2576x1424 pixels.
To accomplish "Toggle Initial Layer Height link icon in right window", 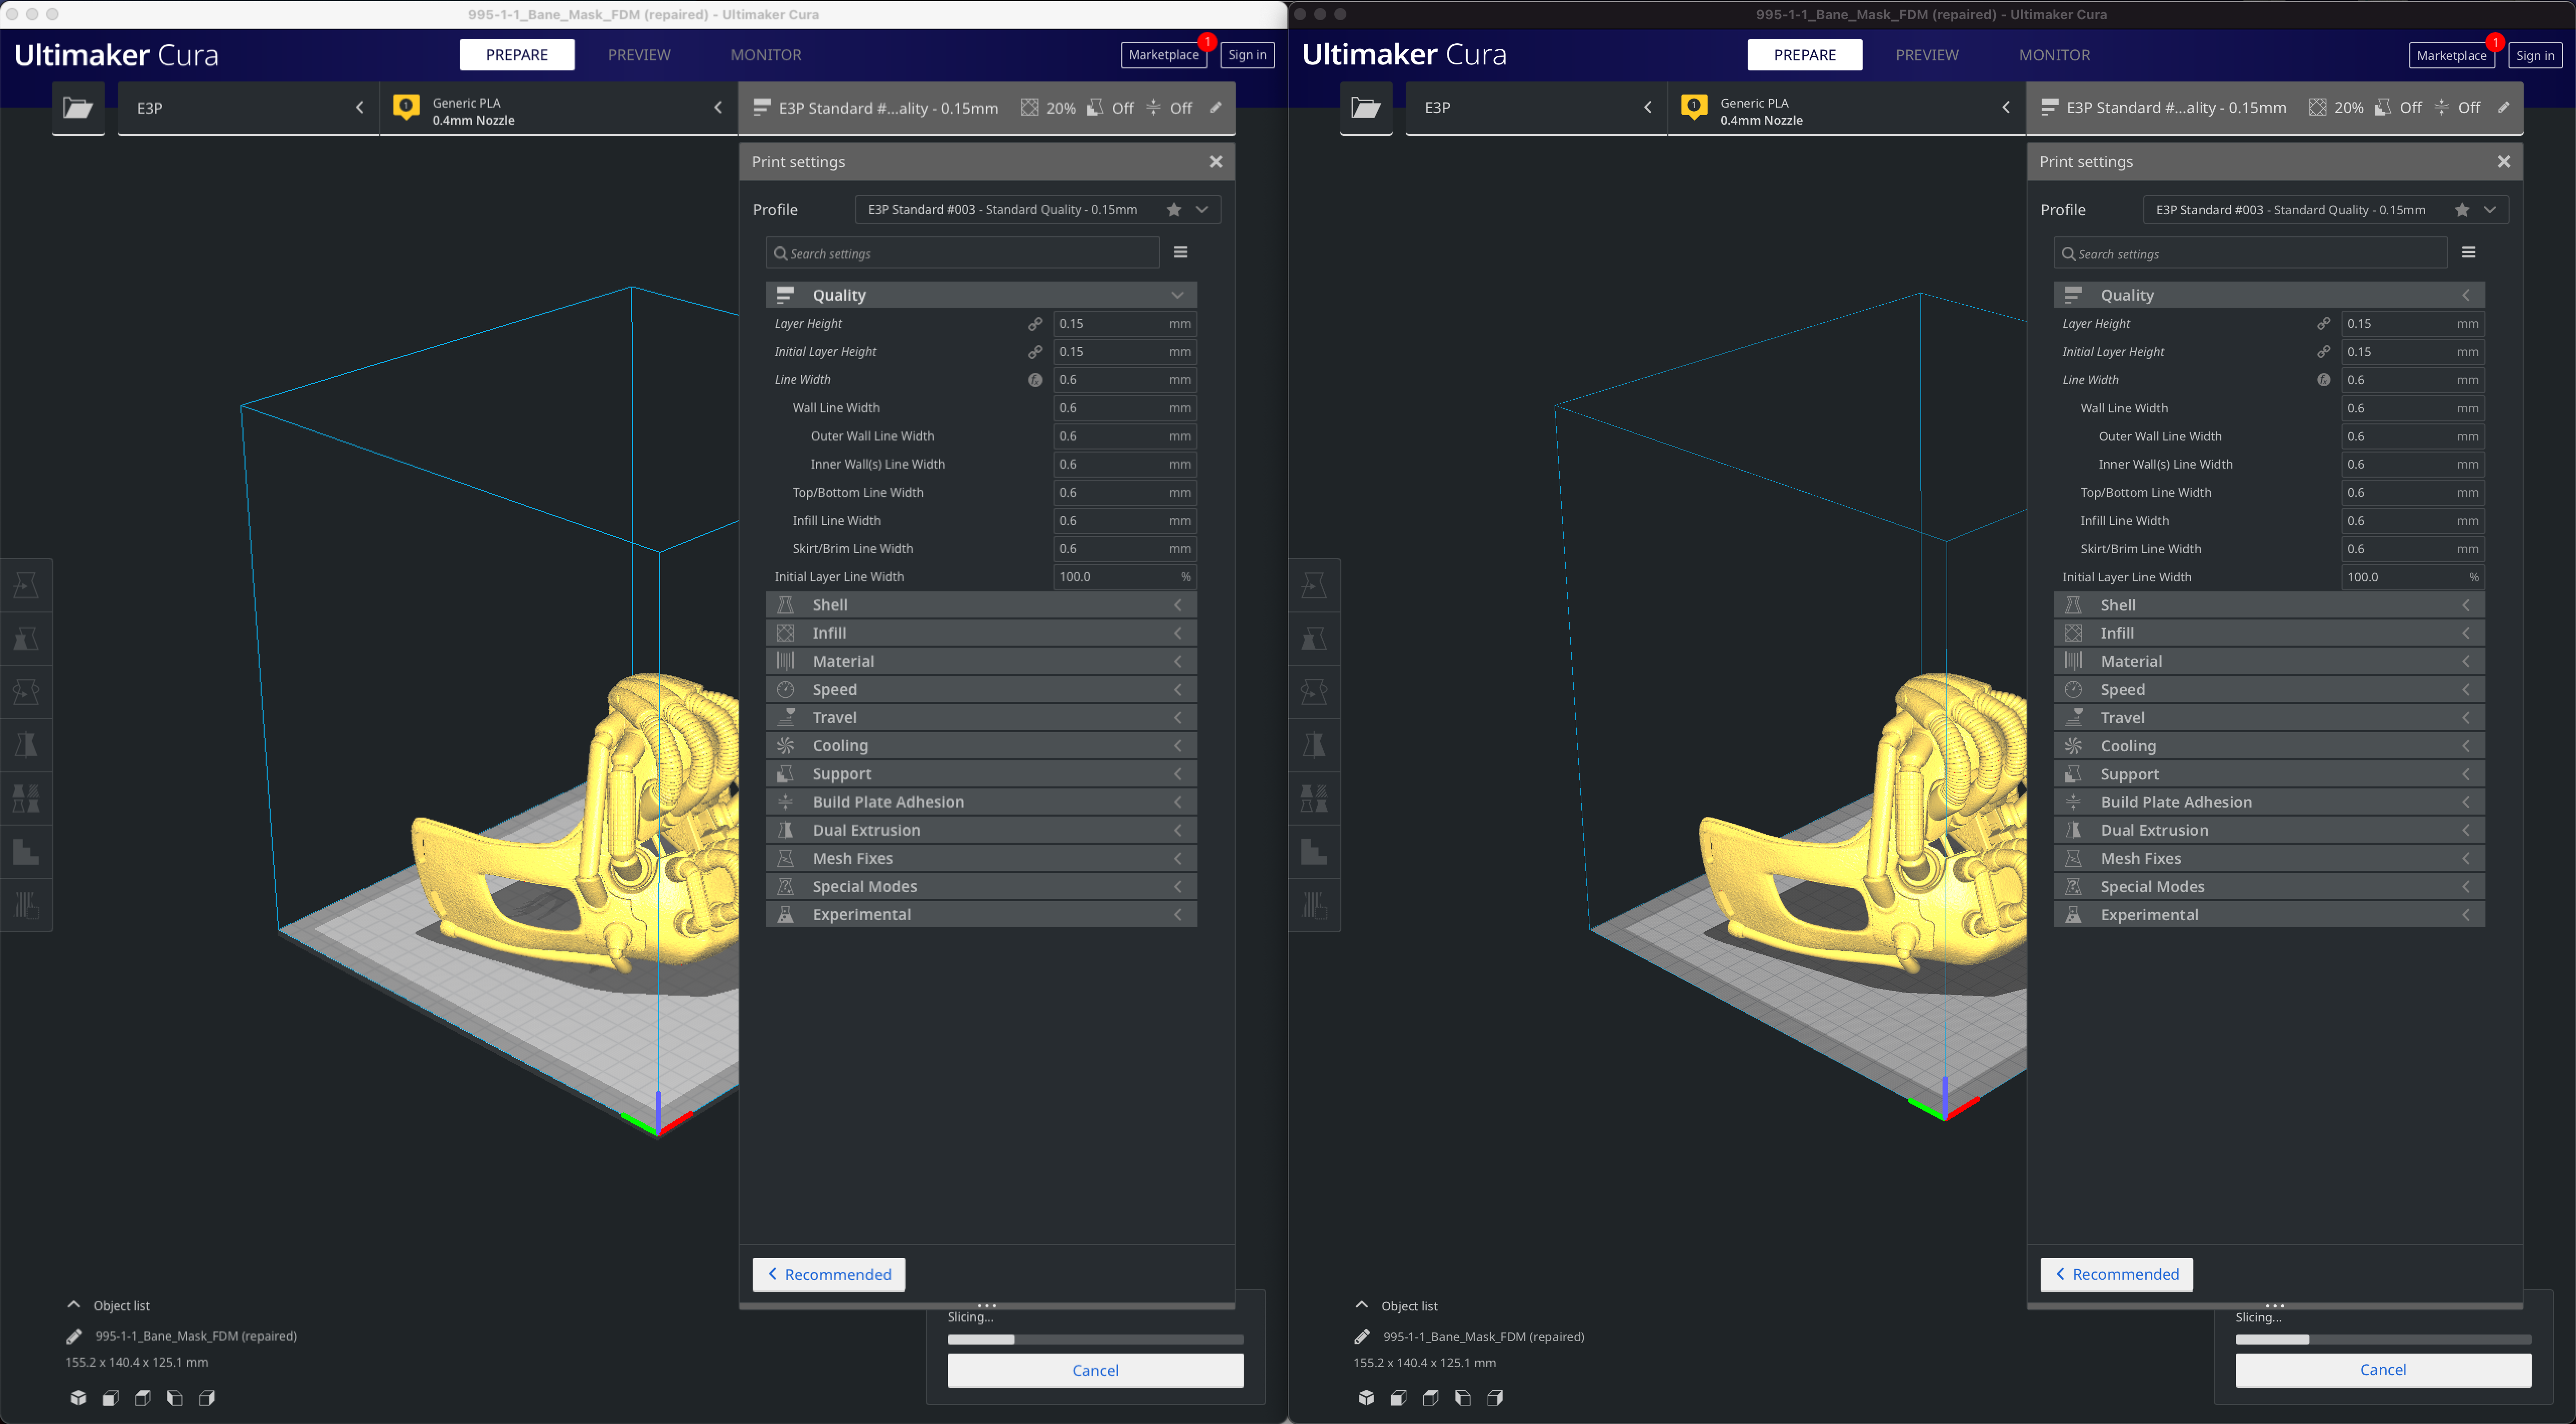I will point(2323,352).
